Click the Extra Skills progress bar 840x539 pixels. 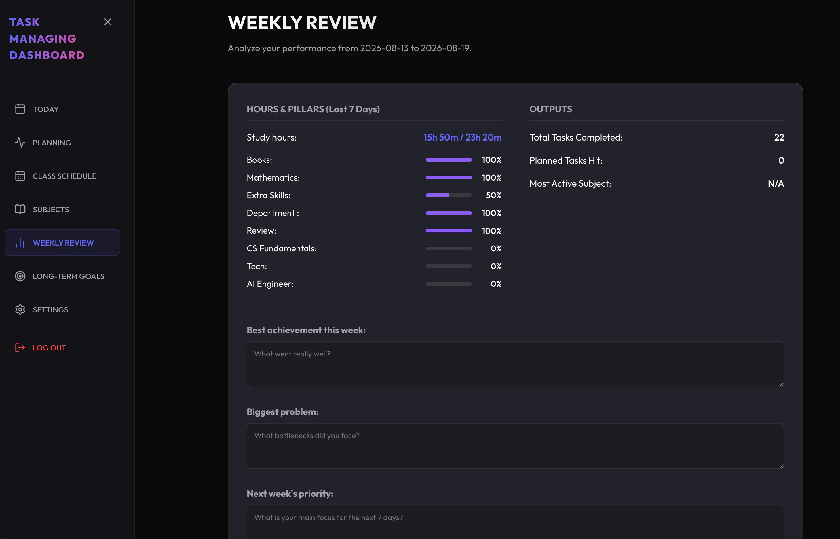448,195
